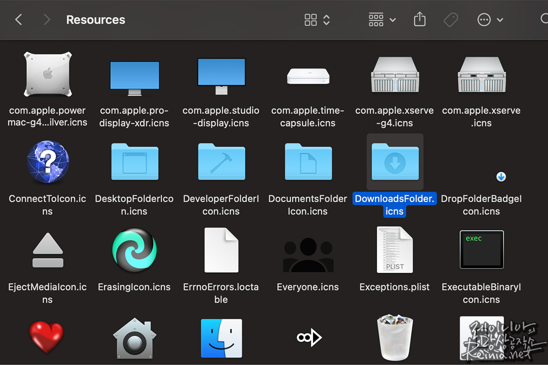Select com.apple.xserve-g4.icns server icon
The height and width of the screenshot is (365, 548).
(x=395, y=74)
